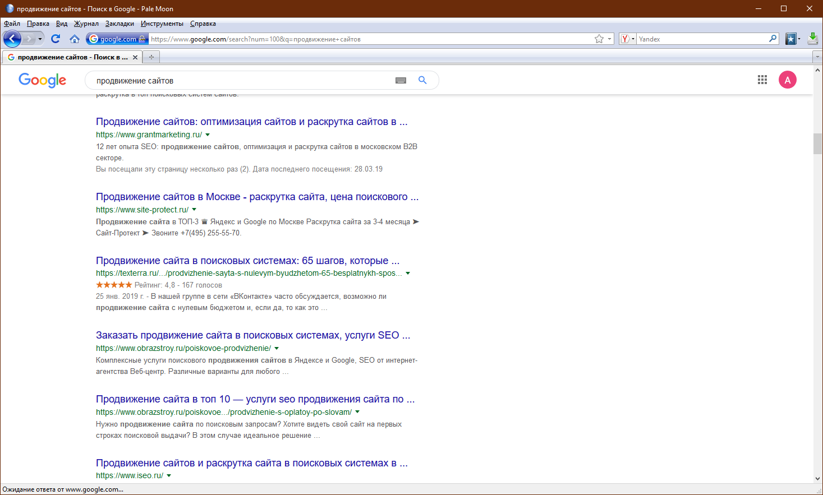Expand options arrow for site-protect.ru result
This screenshot has width=823, height=495.
click(194, 210)
